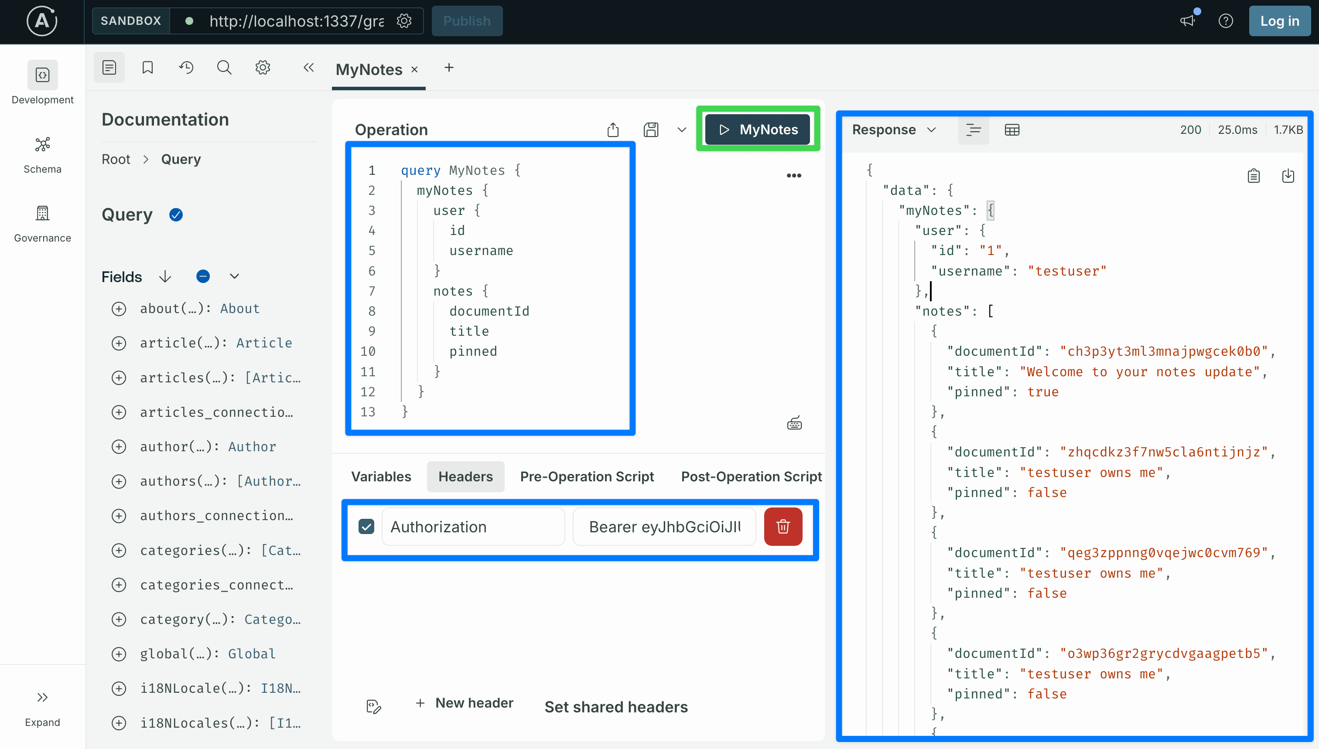Switch response to table view icon
This screenshot has width=1319, height=749.
(1012, 129)
